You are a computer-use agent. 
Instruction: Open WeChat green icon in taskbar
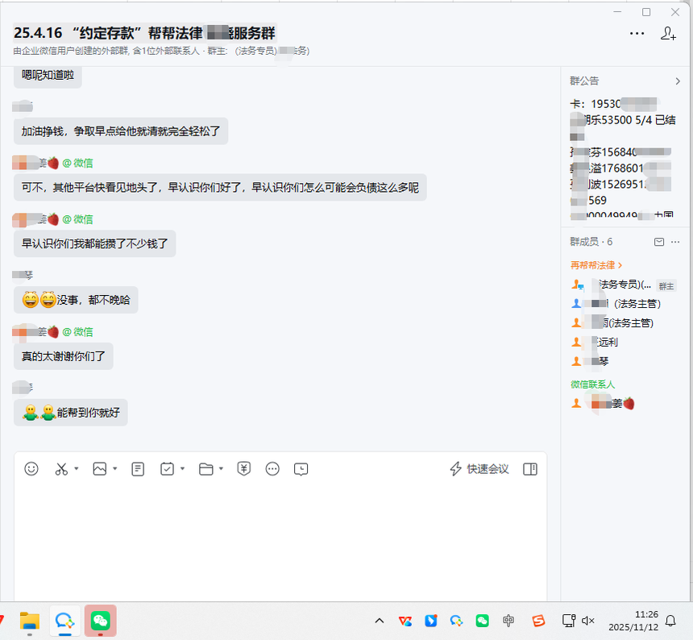click(x=101, y=621)
